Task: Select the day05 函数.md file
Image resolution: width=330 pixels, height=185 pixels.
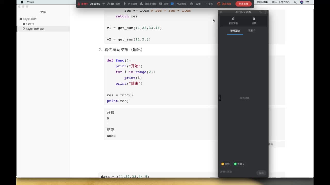Action: coord(43,29)
